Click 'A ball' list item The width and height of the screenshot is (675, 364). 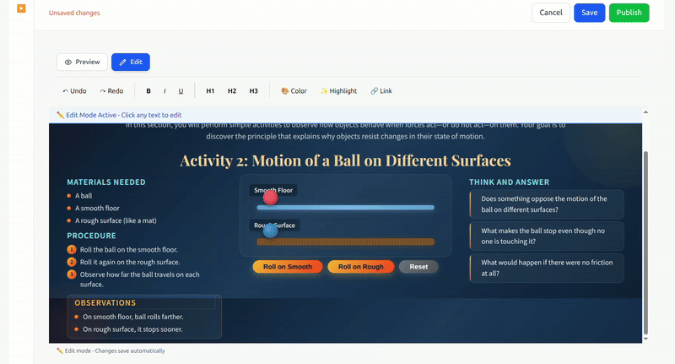84,196
